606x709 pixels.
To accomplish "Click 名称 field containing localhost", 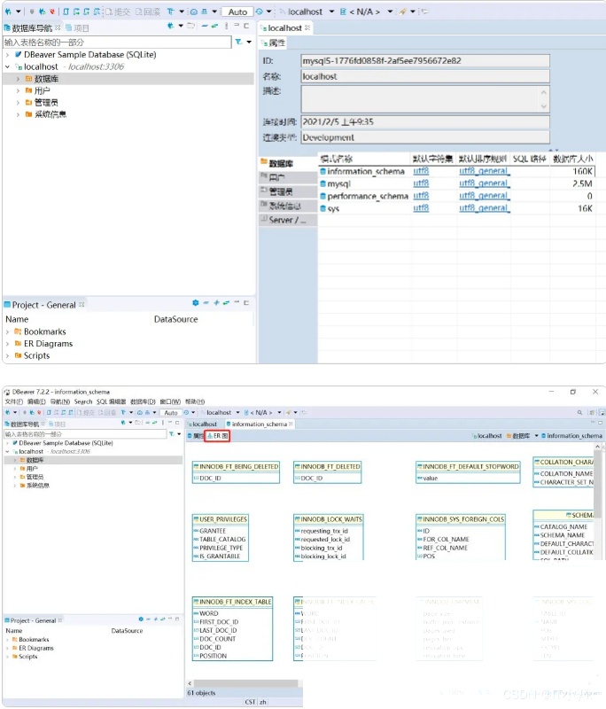I will tap(425, 76).
